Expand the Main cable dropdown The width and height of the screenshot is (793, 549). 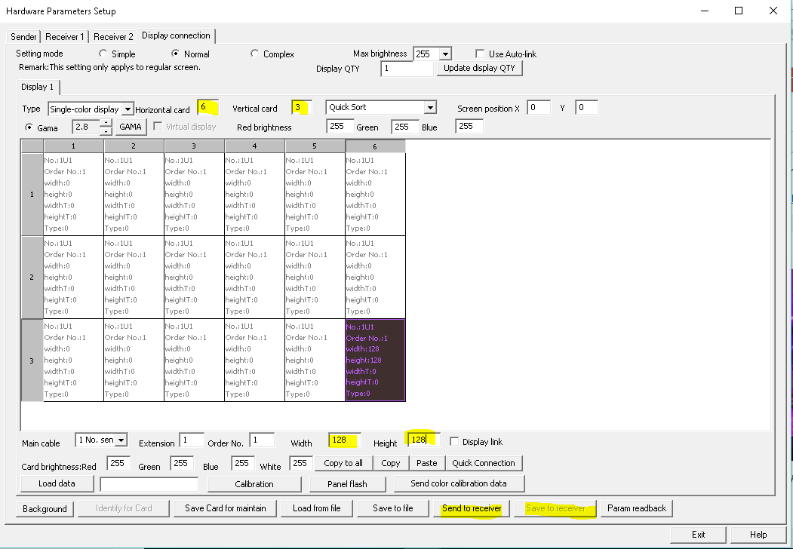[121, 440]
